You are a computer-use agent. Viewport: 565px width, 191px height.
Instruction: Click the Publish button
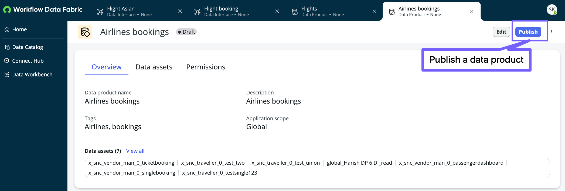tap(528, 32)
